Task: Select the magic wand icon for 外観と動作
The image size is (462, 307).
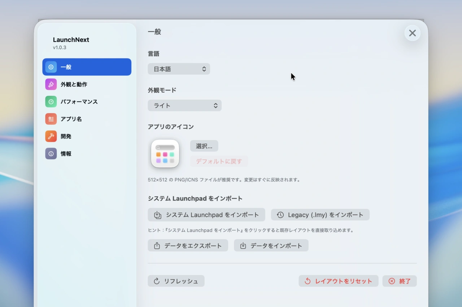Action: pos(51,84)
